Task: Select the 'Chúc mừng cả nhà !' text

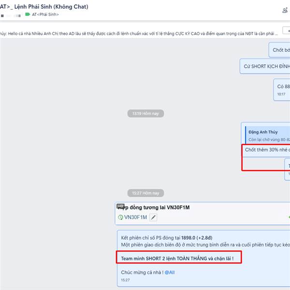Action: 142,273
